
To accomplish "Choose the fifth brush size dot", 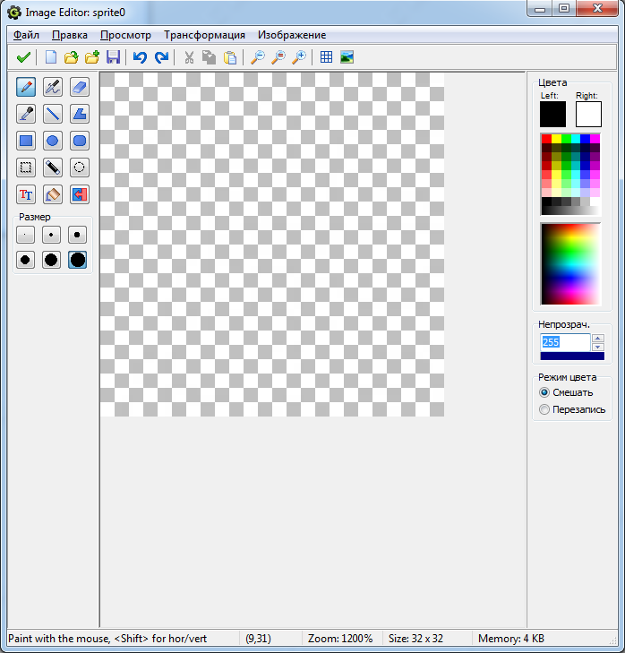I will pos(51,260).
